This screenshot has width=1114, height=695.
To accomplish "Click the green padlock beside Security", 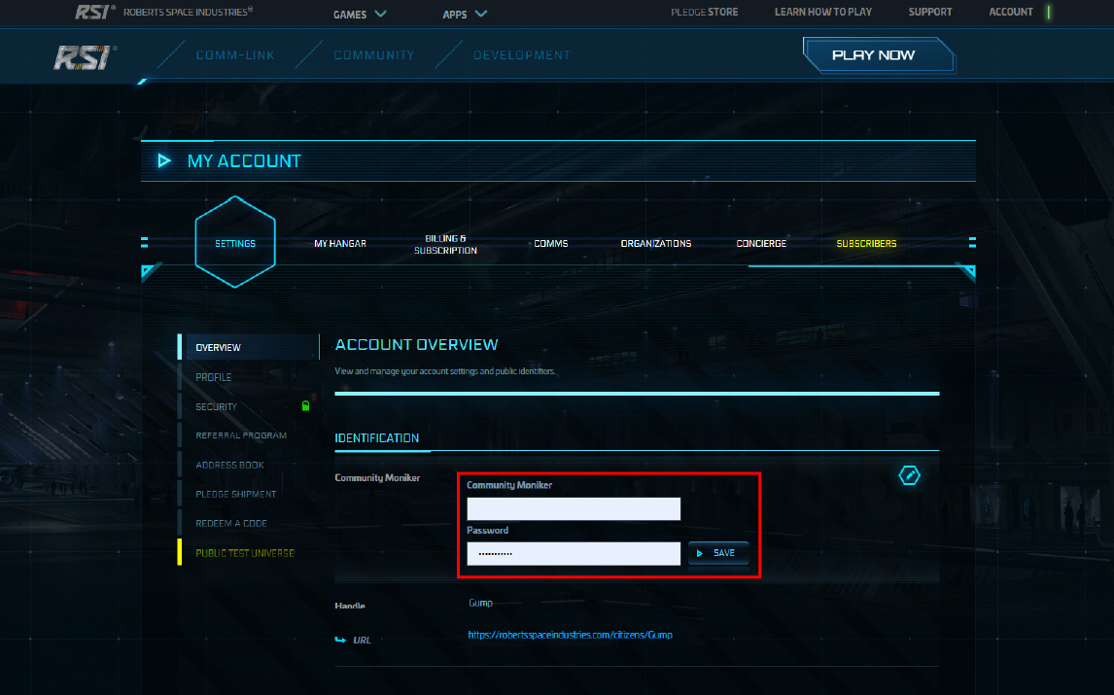I will tap(305, 406).
